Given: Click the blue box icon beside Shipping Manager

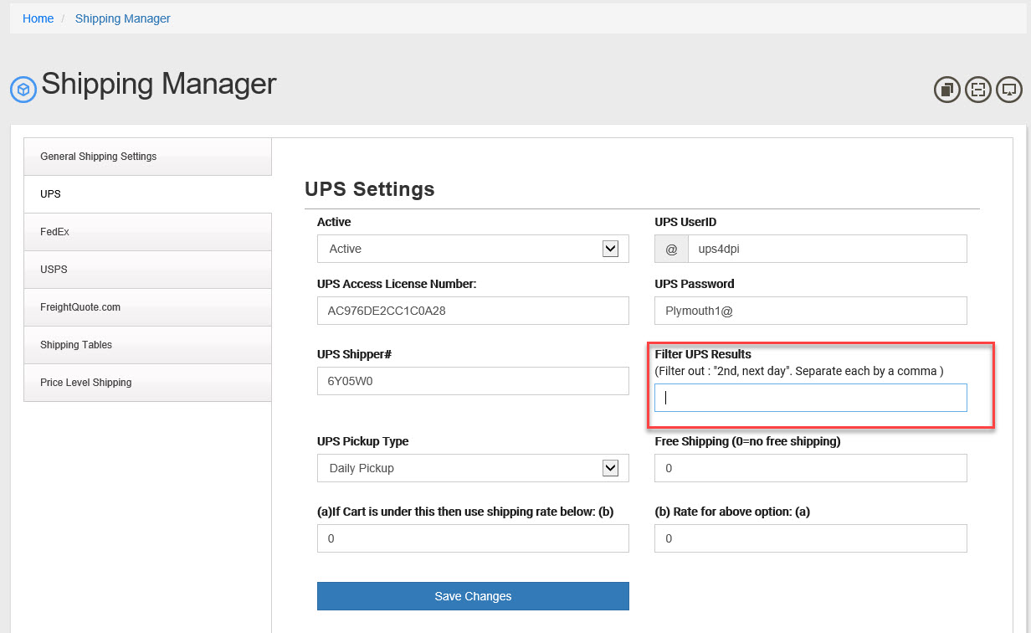Looking at the screenshot, I should 23,90.
